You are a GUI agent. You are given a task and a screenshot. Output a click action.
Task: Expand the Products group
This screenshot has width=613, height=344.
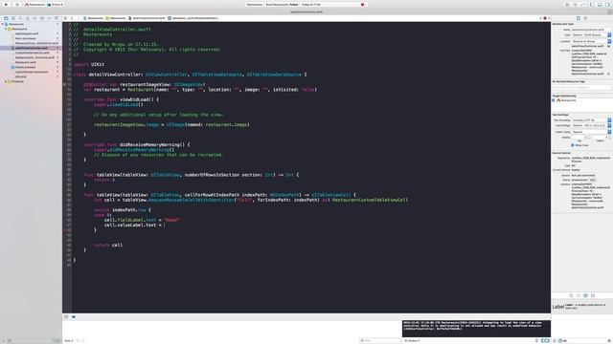[6, 81]
